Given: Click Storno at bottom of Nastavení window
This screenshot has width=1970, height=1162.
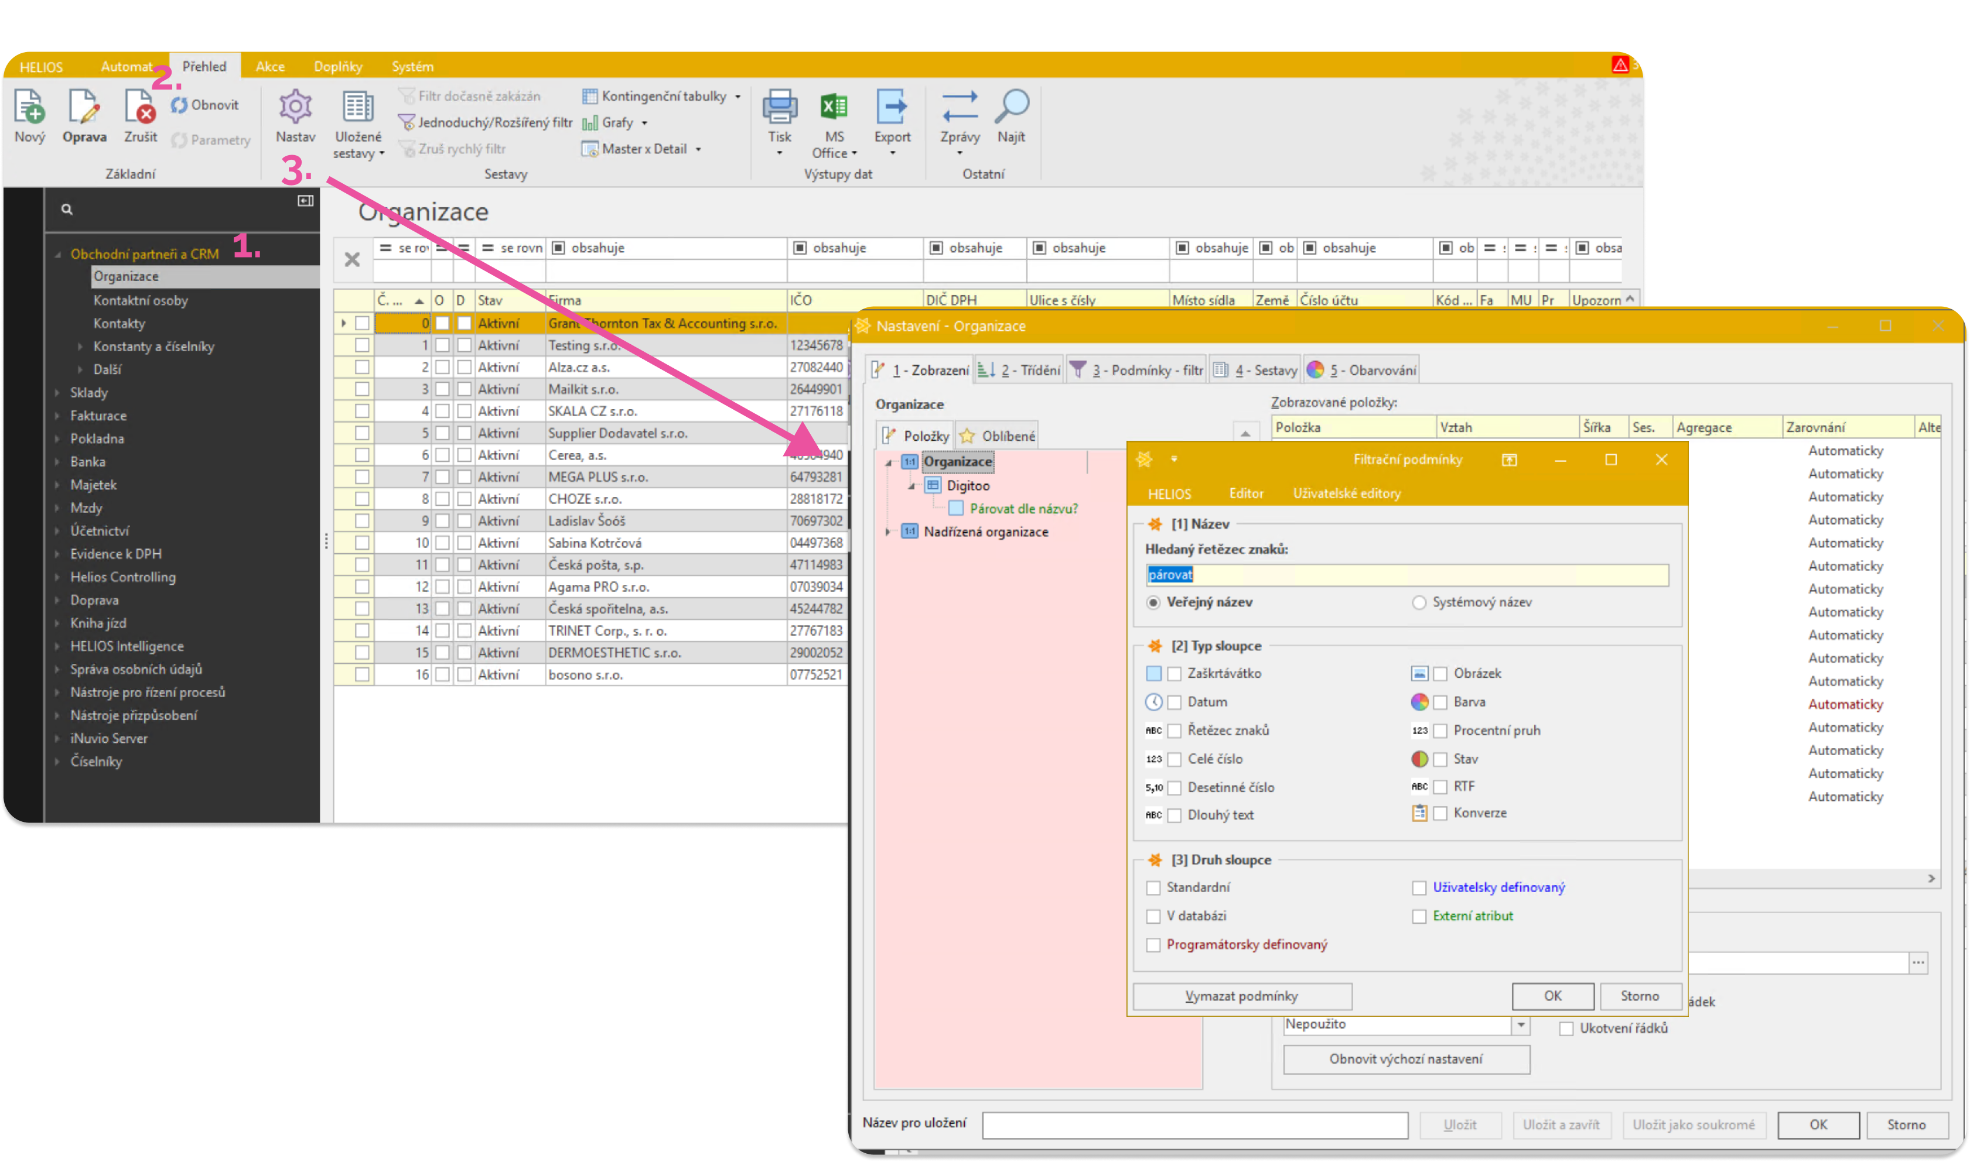Looking at the screenshot, I should (1906, 1125).
